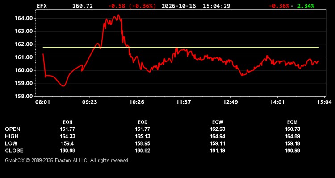Click the red -0.58 (-0.36%) change

[x=132, y=6]
